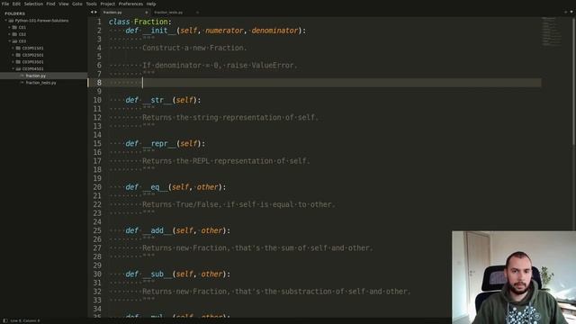576x324 pixels.
Task: Click the Python-101-Forever-Solutions folder name
Action: coord(42,21)
